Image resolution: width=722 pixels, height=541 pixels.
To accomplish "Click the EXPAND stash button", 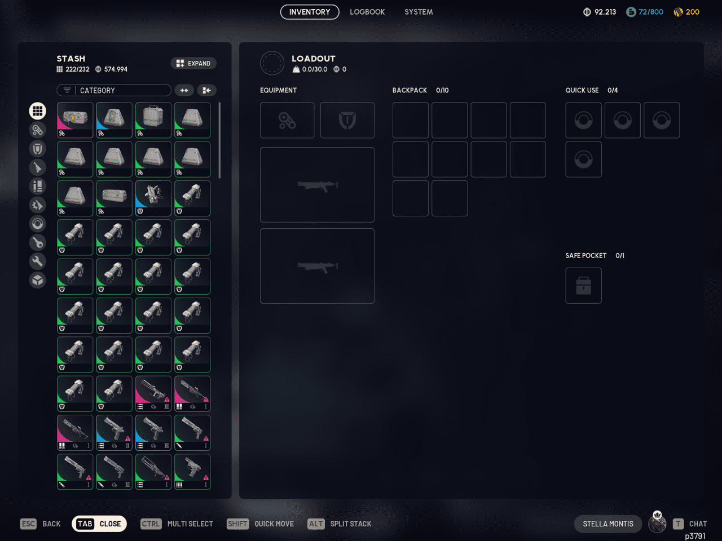I will click(x=193, y=63).
